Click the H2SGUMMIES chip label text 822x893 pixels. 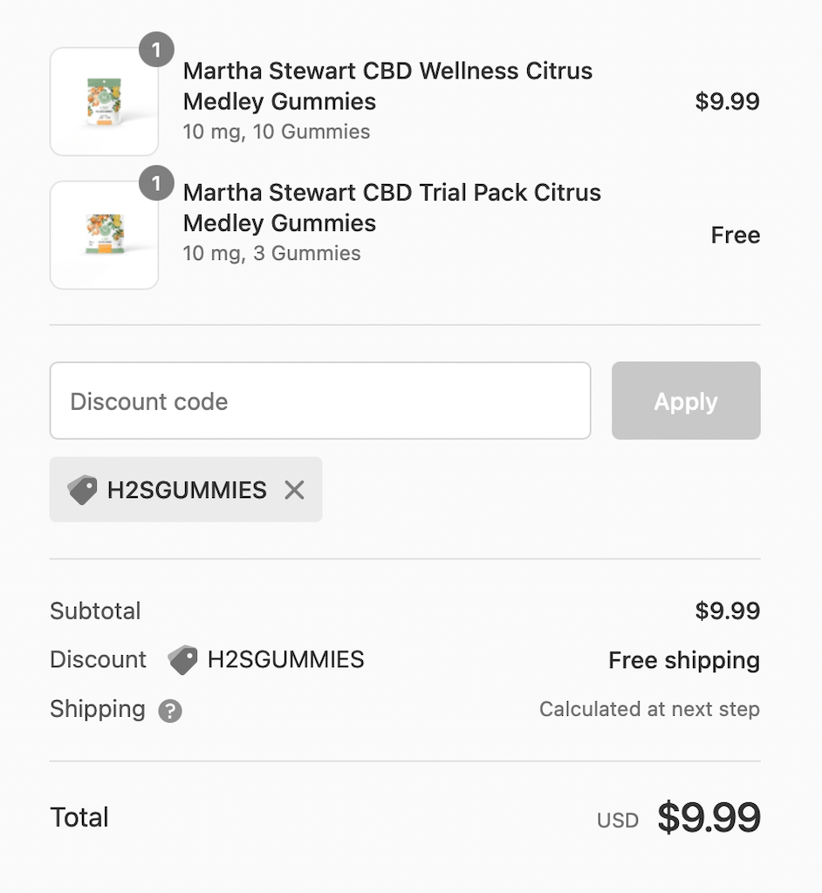[x=187, y=490]
